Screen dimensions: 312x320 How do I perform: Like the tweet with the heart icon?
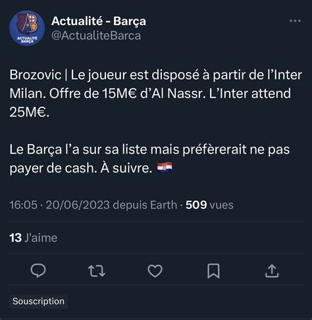(x=155, y=271)
